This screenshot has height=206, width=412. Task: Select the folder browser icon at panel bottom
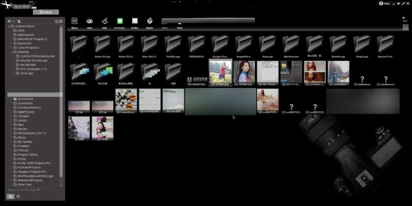(10, 196)
